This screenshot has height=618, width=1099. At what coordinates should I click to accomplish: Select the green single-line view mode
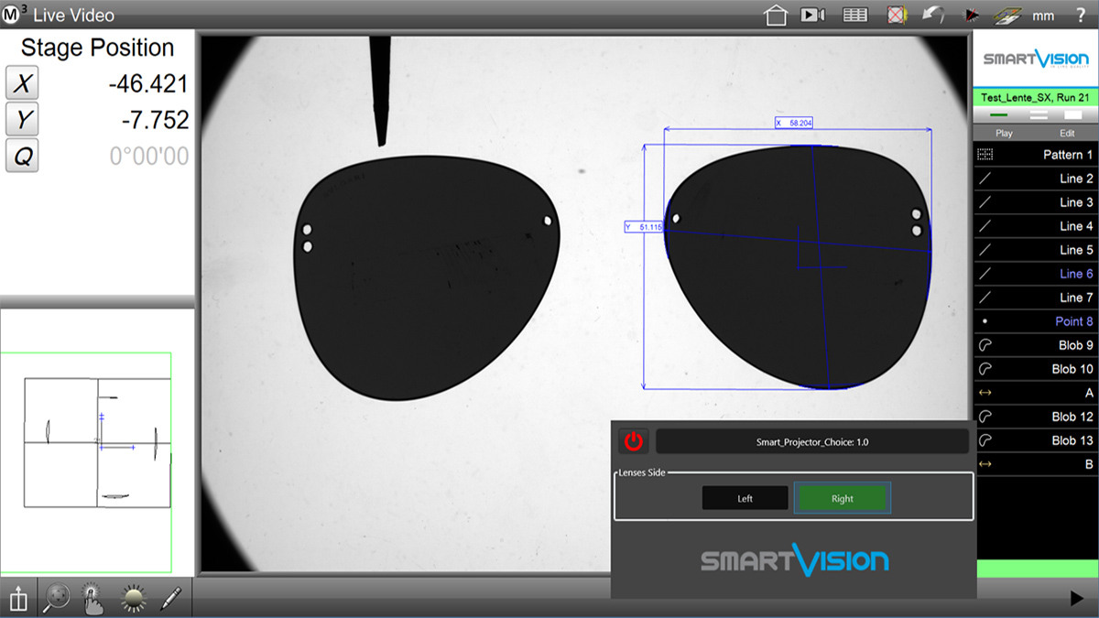1000,114
